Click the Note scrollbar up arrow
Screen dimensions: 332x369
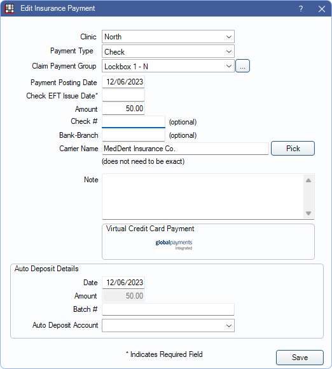308,180
